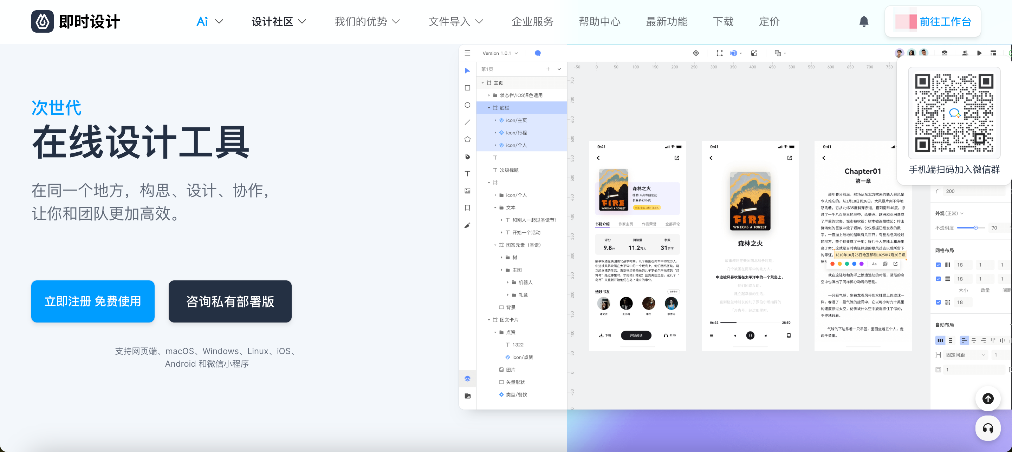
Task: Click 立即注册 免费使用 button
Action: [93, 301]
